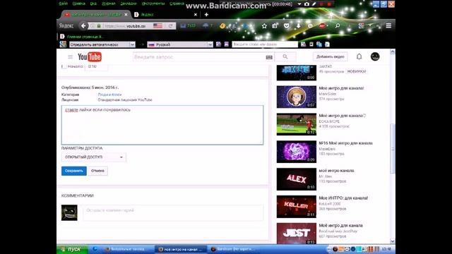Click the padlock site security icon
Image resolution: width=452 pixels, height=254 pixels.
pyautogui.click(x=99, y=26)
